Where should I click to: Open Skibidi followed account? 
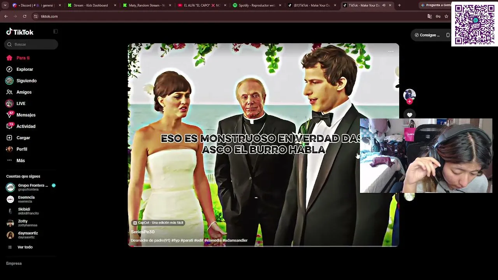(31, 211)
